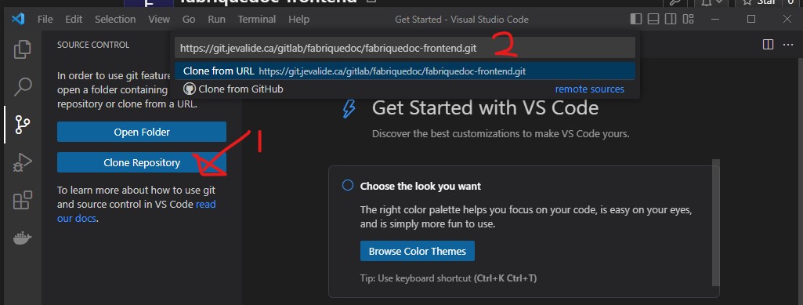803x305 pixels.
Task: Open the editor more actions ellipsis
Action: 787,45
